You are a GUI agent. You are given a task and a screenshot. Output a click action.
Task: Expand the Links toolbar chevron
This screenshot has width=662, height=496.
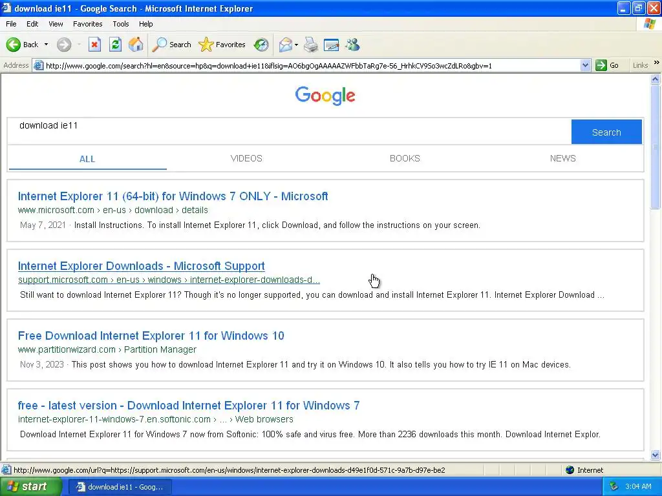pos(657,63)
